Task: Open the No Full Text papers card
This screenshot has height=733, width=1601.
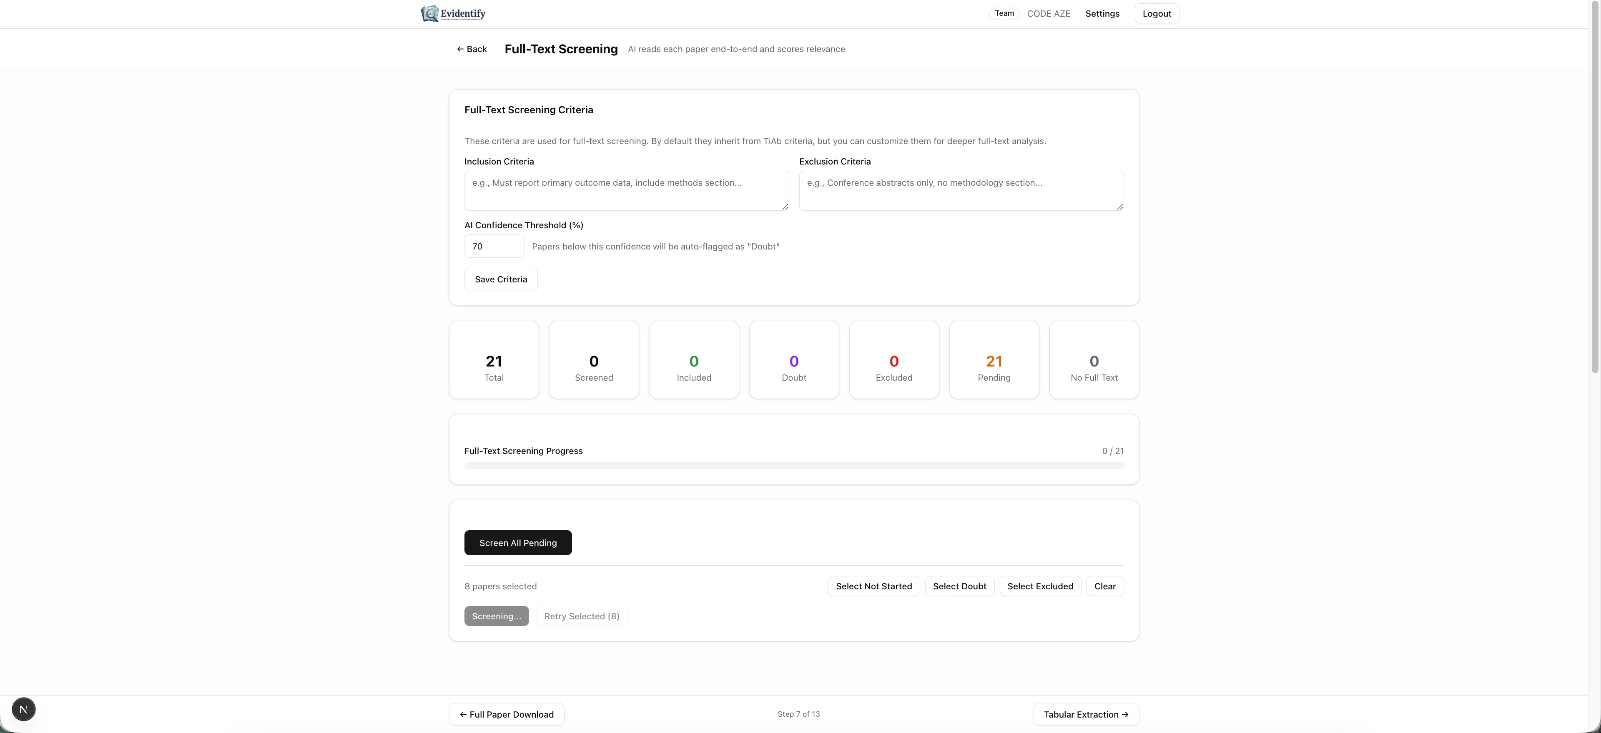Action: point(1093,359)
